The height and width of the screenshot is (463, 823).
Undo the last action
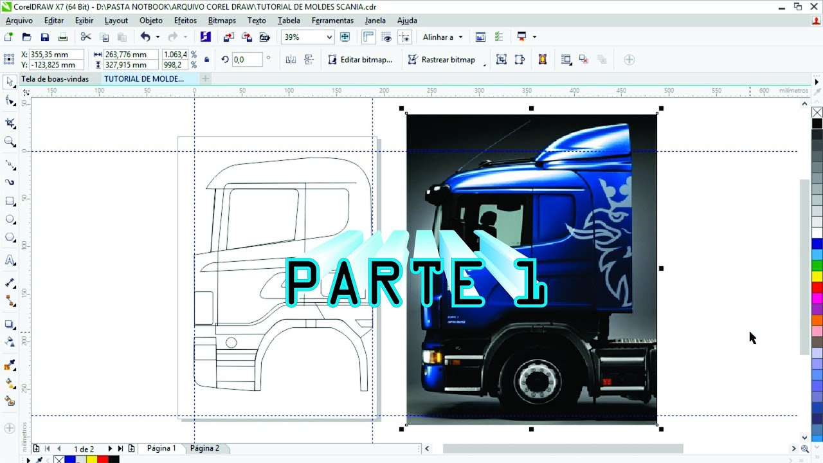tap(145, 37)
